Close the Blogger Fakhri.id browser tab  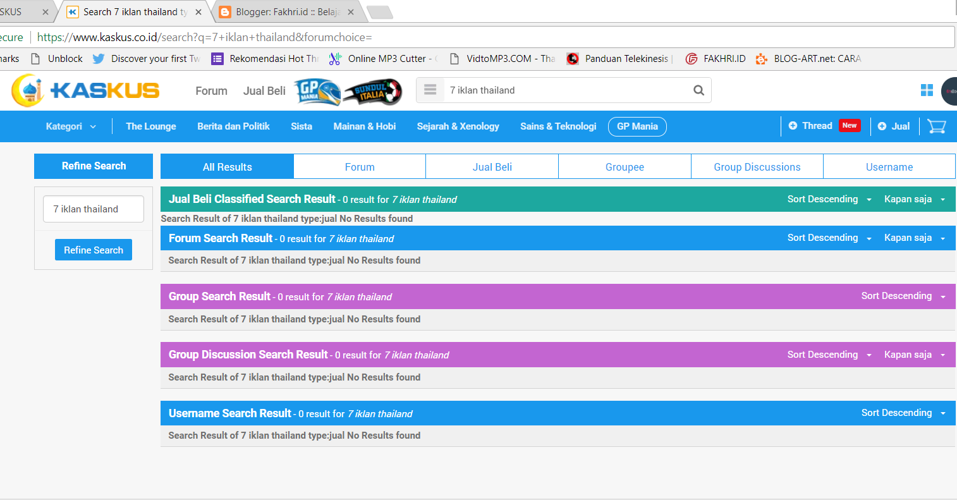point(351,12)
